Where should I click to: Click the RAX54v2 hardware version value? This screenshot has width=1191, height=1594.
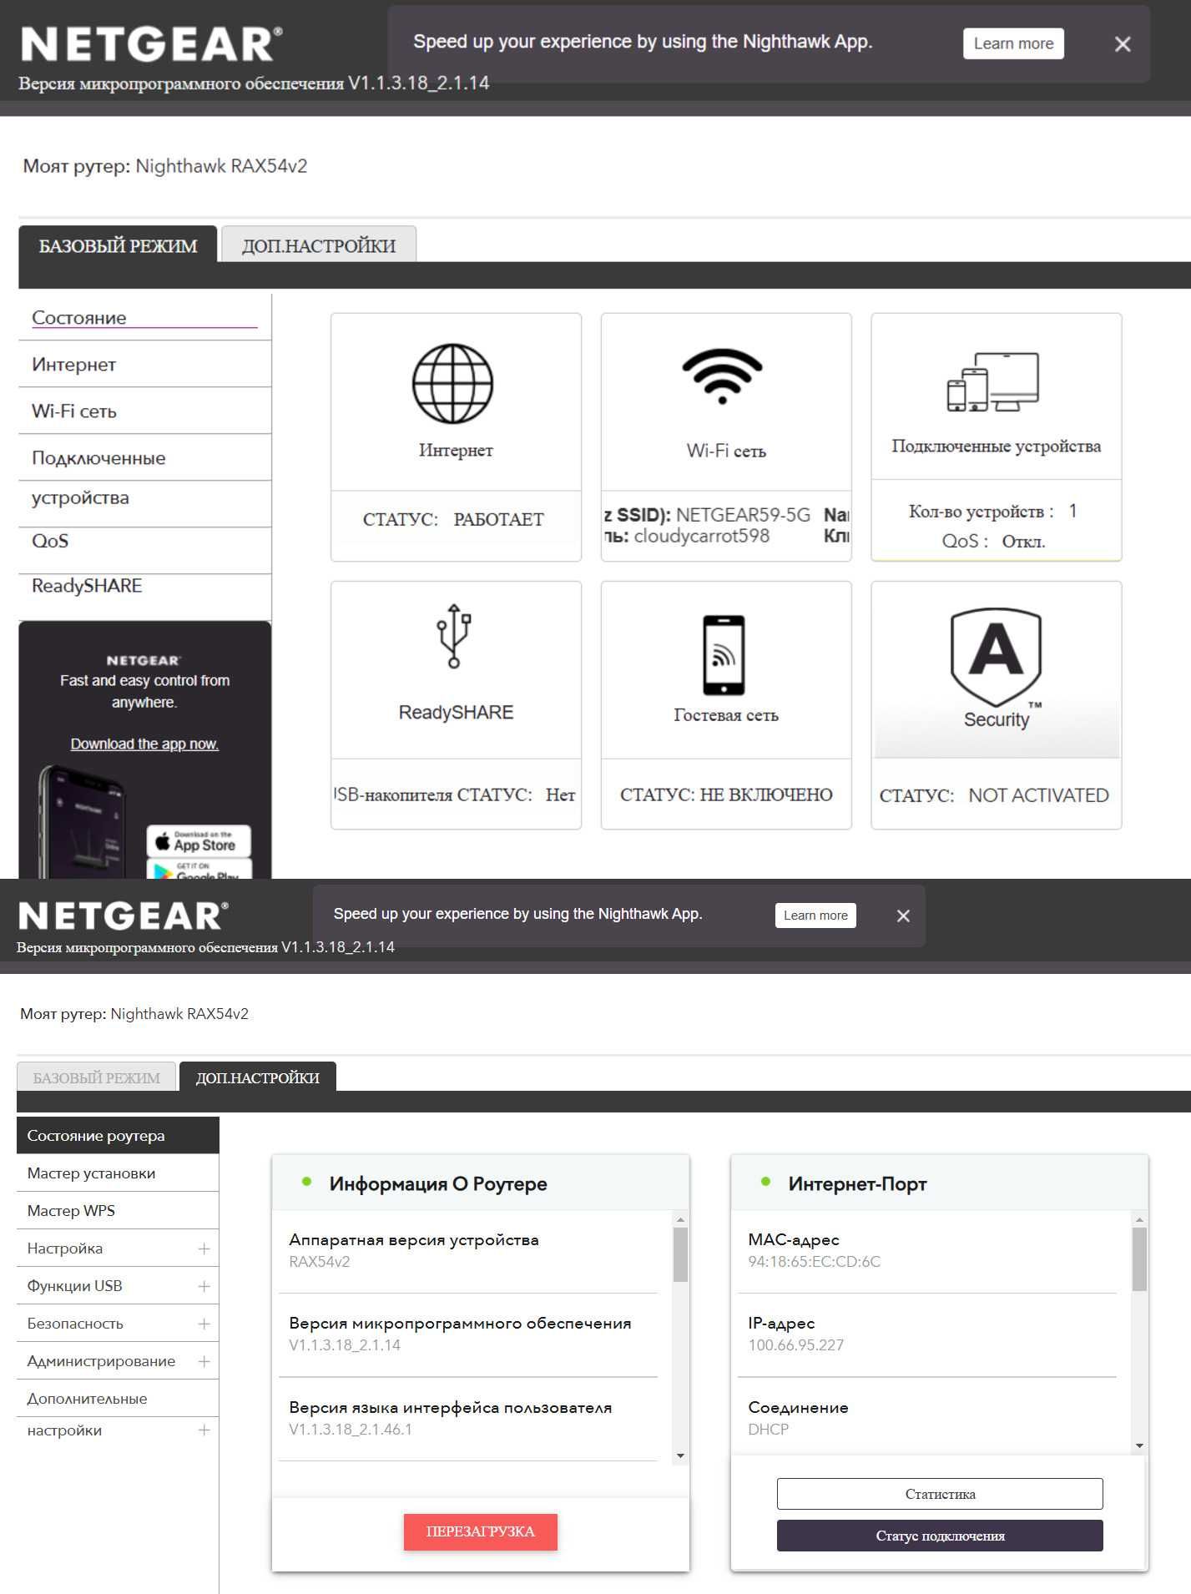point(320,1261)
